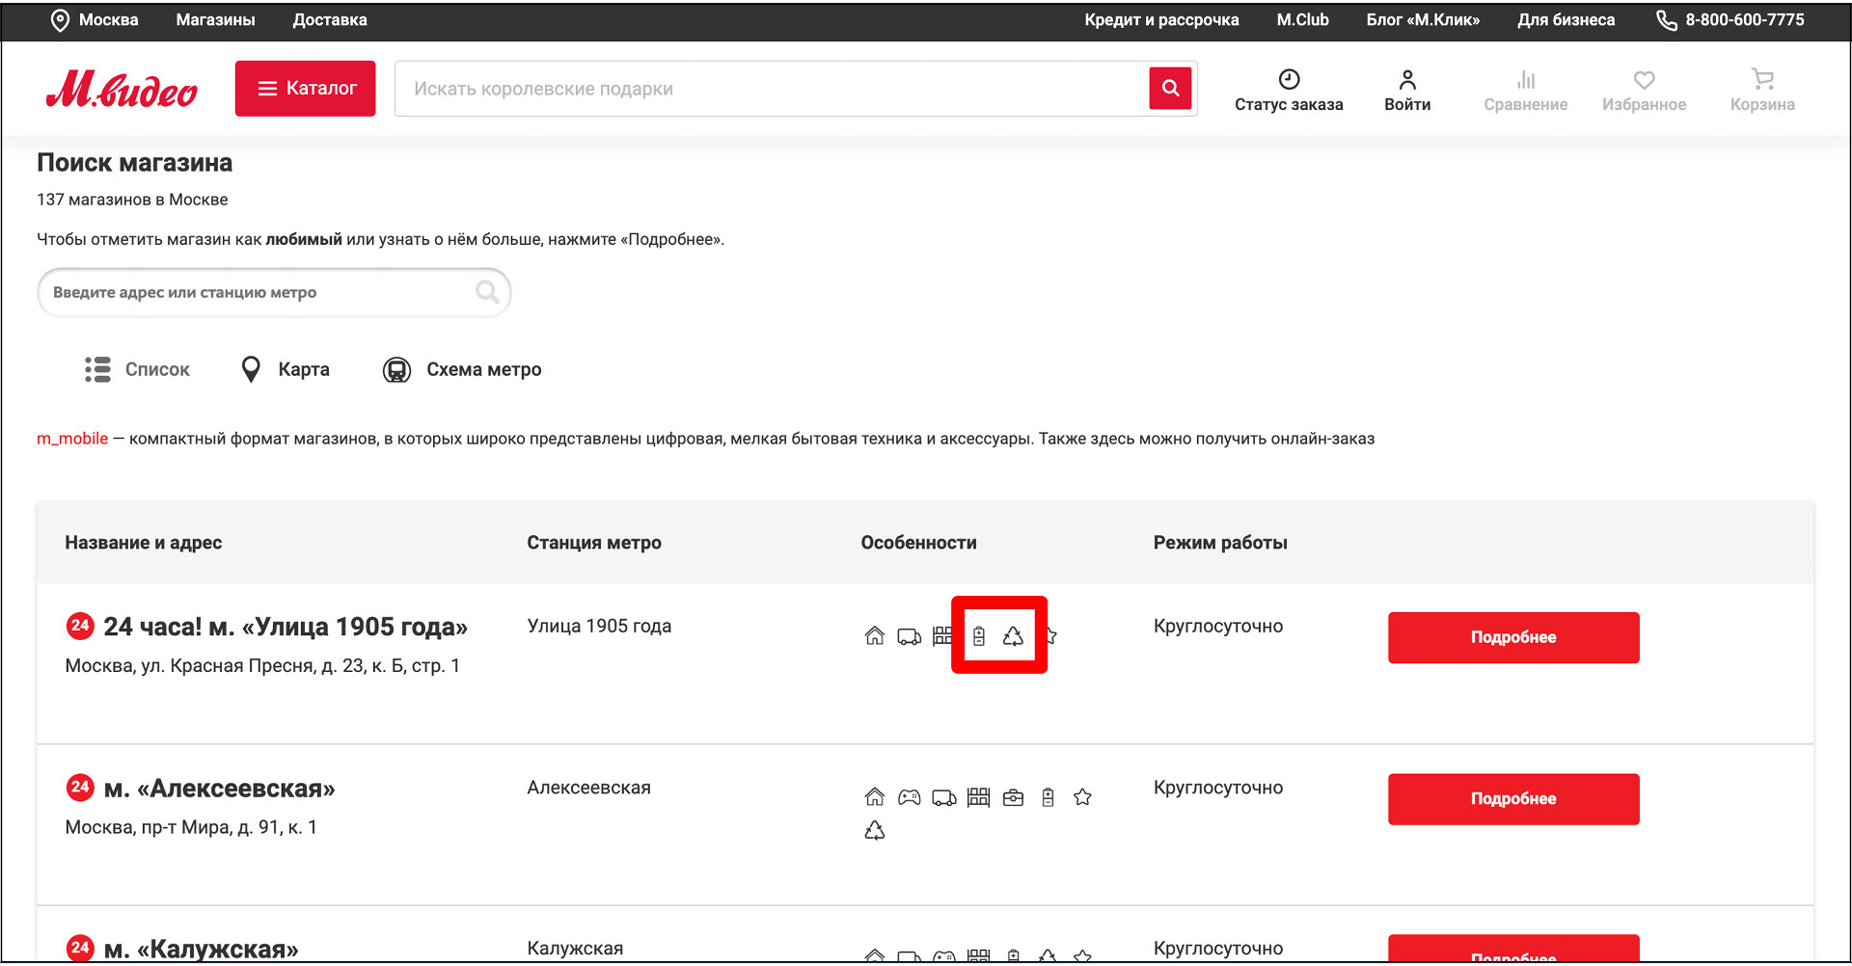Click the gamepad icon in Алексеевская store row
Viewport: 1852px width, 966px height.
pyautogui.click(x=909, y=797)
